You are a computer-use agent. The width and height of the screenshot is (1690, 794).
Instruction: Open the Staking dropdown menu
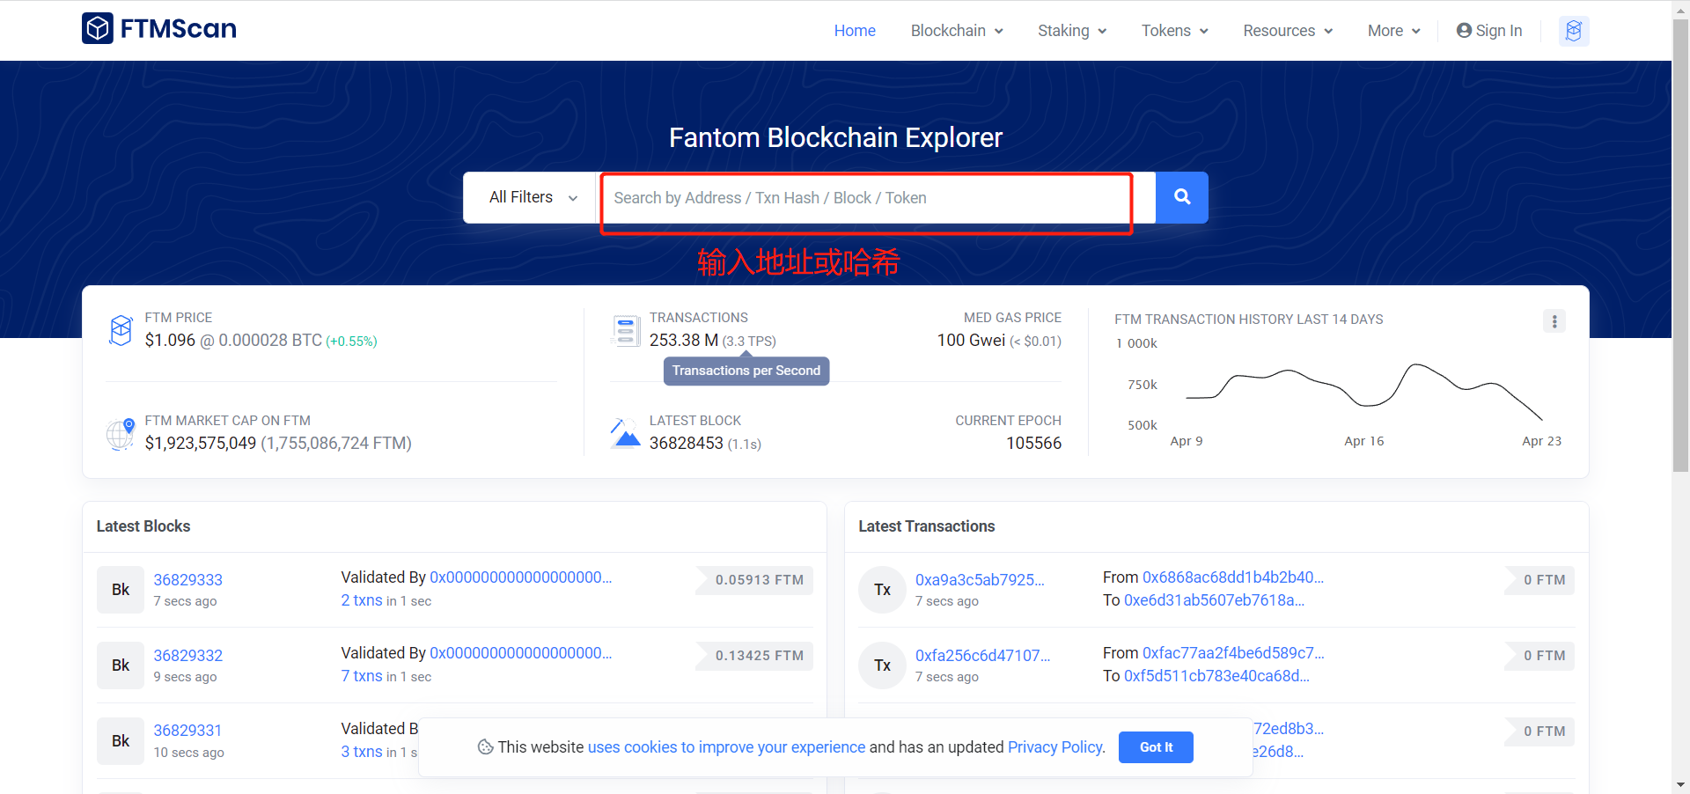(x=1071, y=31)
